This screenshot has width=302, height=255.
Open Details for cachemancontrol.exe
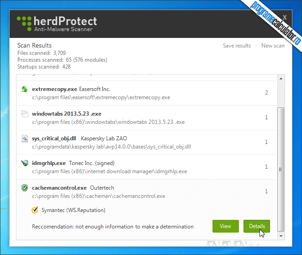(257, 226)
